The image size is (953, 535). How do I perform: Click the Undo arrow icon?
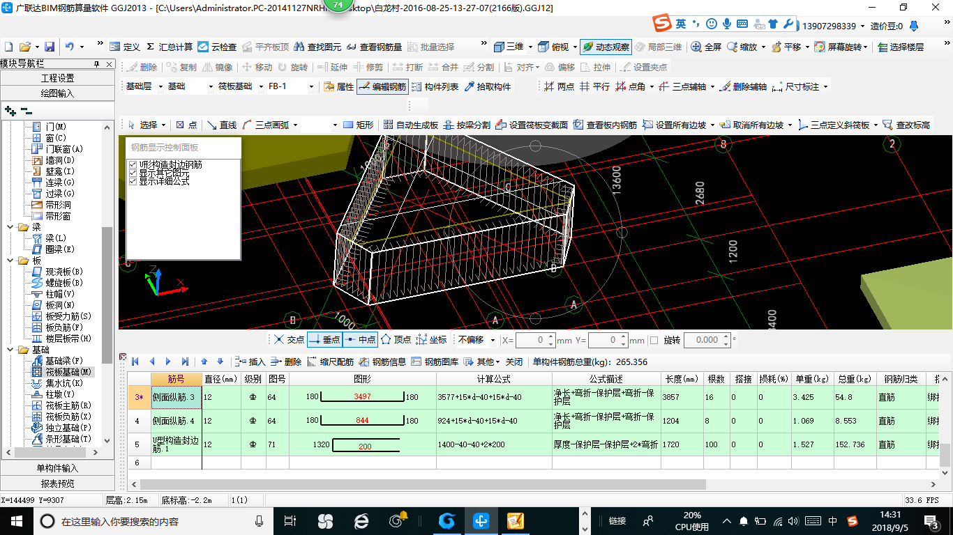pos(70,47)
